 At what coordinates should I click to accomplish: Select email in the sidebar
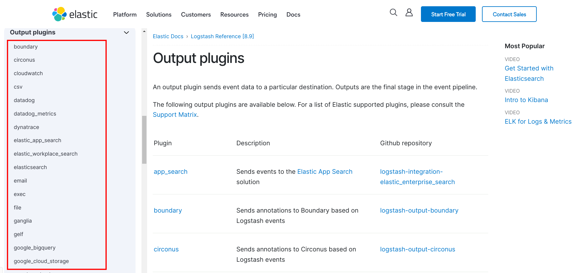tap(20, 181)
